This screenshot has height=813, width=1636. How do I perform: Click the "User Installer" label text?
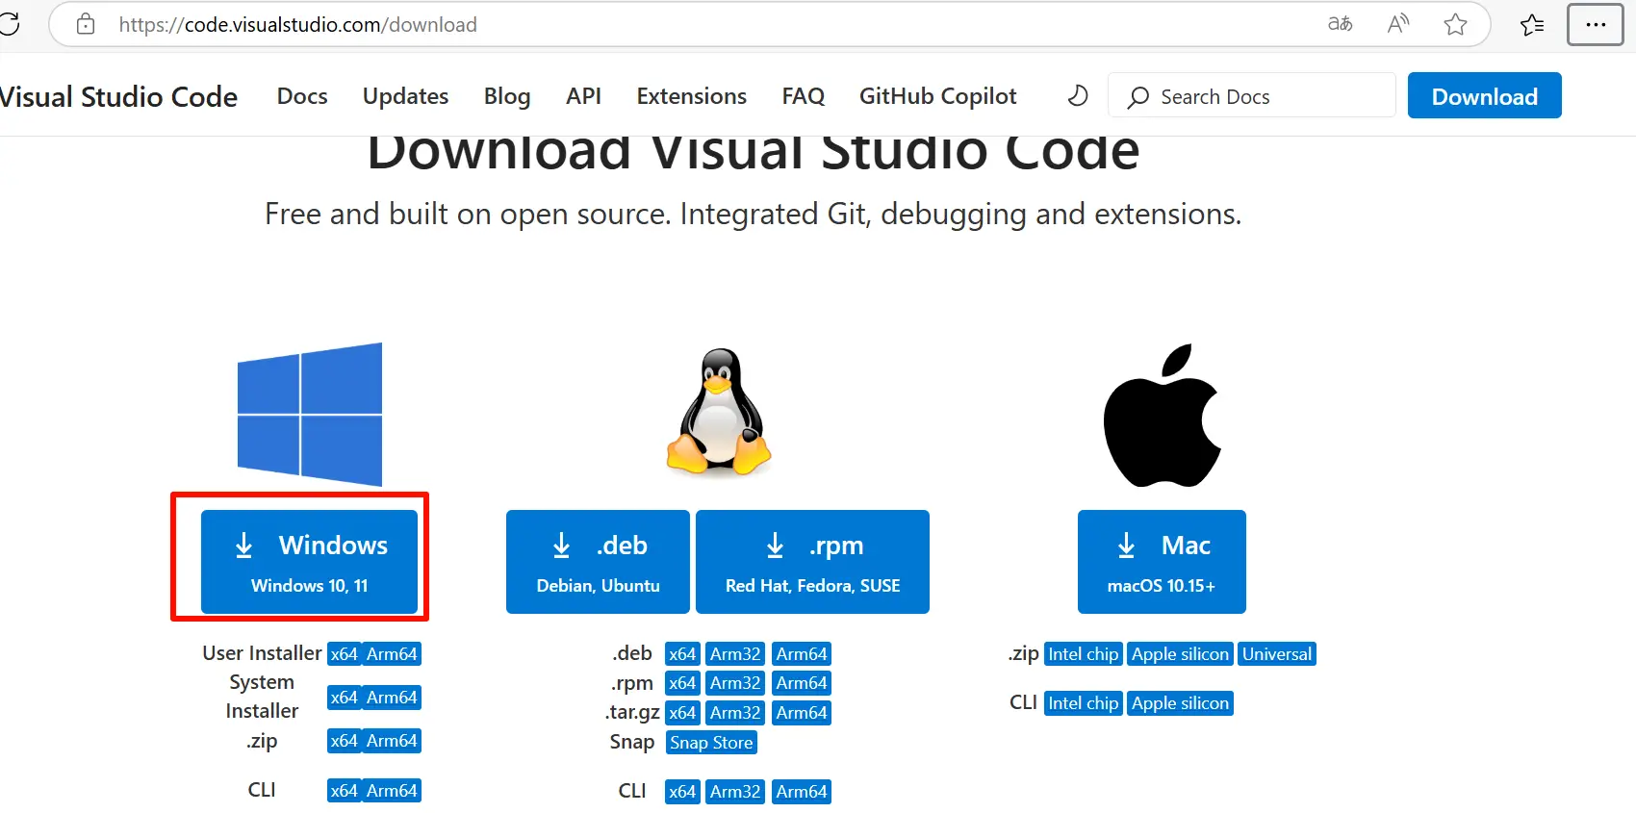point(262,653)
